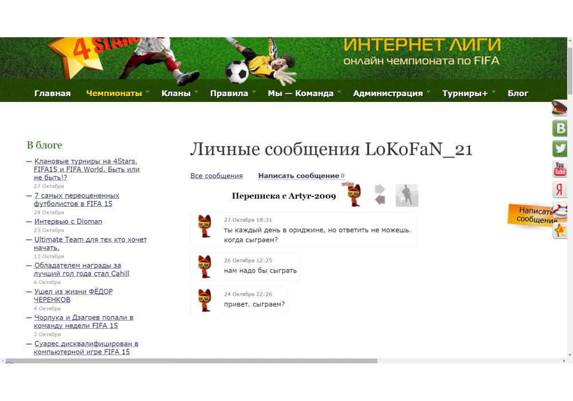
Task: Open the Кланы menu
Action: tap(176, 93)
